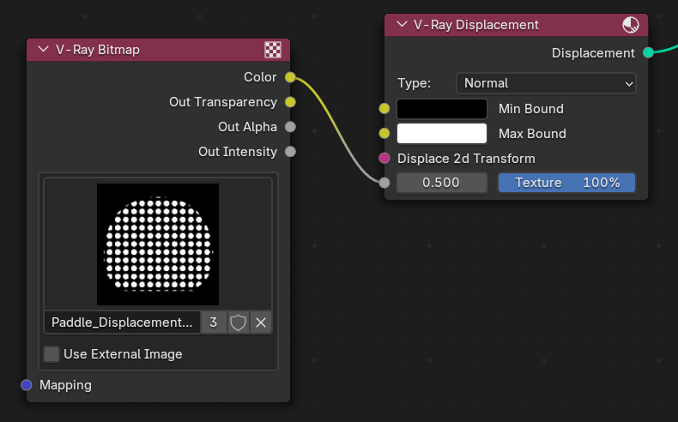Click the Displace 2d Transform socket
The width and height of the screenshot is (678, 422).
click(384, 158)
